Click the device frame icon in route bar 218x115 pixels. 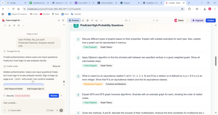pyautogui.click(x=126, y=20)
